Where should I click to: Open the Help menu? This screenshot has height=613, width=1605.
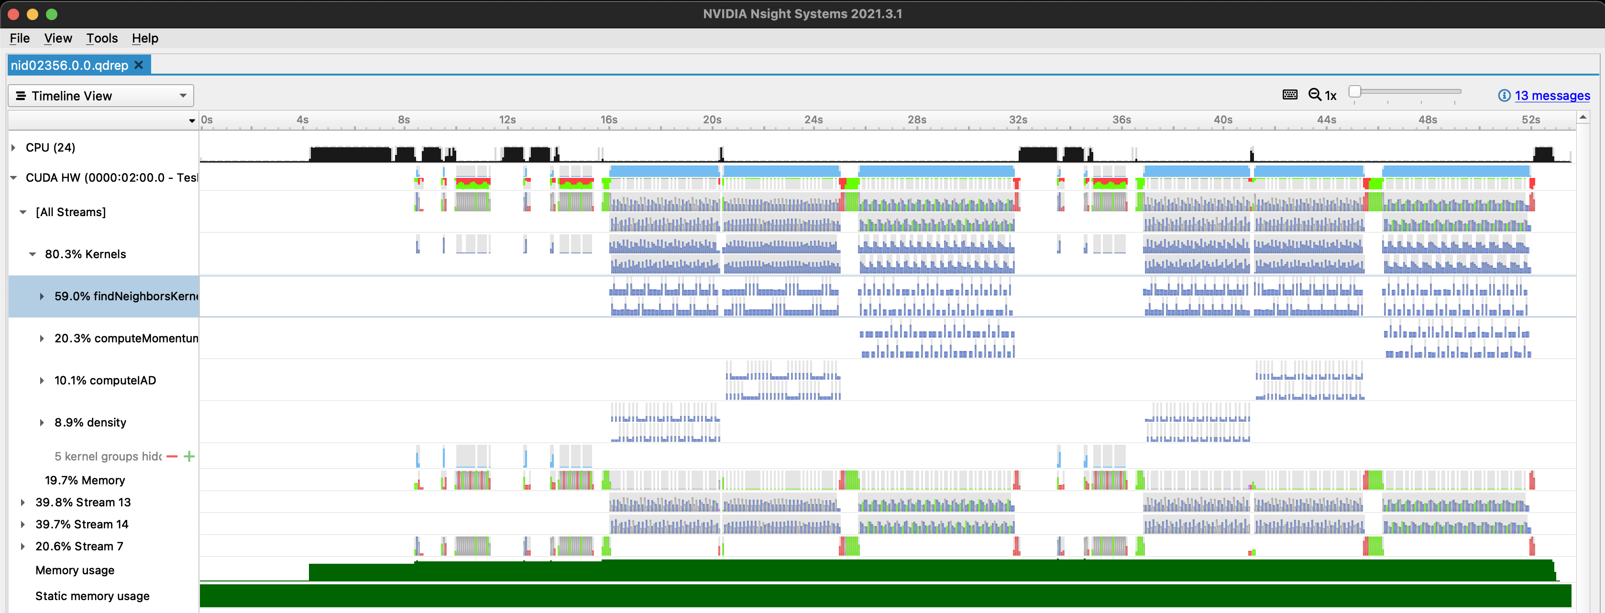click(145, 38)
